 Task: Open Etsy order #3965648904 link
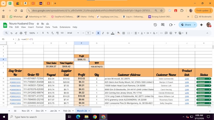[x=15, y=79]
